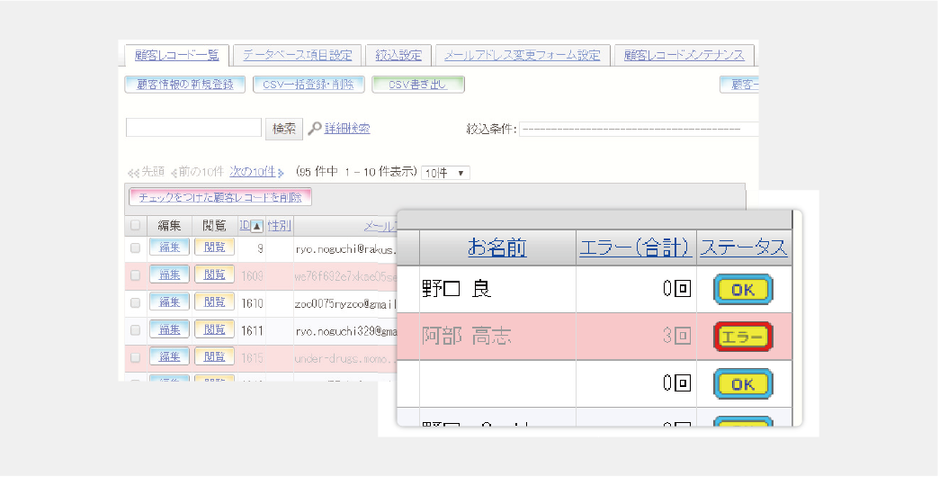
Task: Sort the table by エラー(合計) column header
Action: click(x=636, y=247)
